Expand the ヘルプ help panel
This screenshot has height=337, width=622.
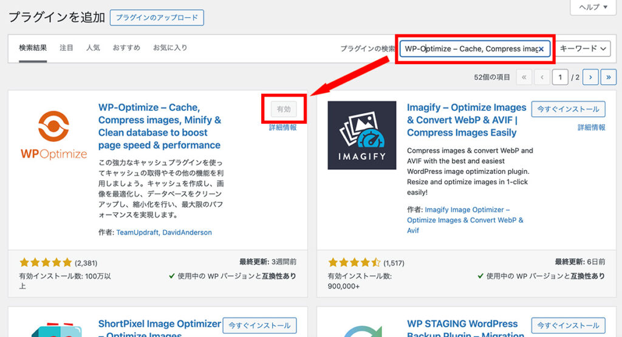pyautogui.click(x=593, y=7)
